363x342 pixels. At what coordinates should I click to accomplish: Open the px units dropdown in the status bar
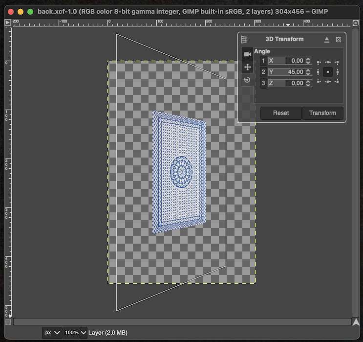pyautogui.click(x=52, y=333)
